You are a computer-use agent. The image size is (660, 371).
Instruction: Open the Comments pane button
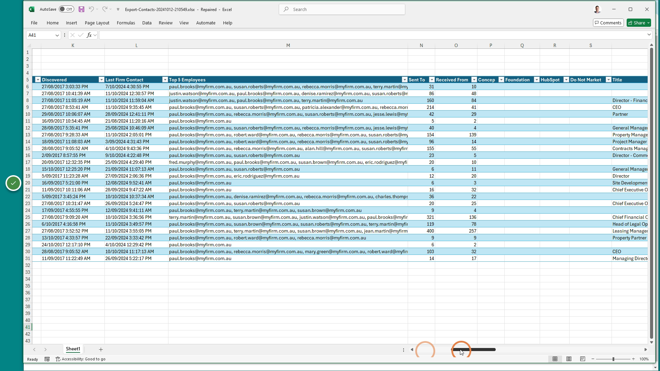click(608, 23)
